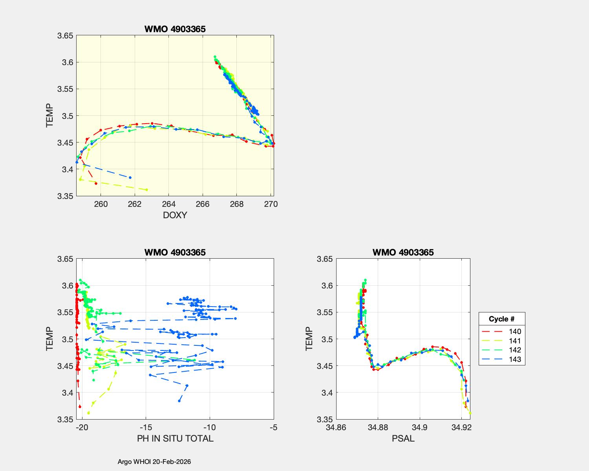Click legend entry label 143
Viewport: 589px width, 471px height.
(515, 360)
